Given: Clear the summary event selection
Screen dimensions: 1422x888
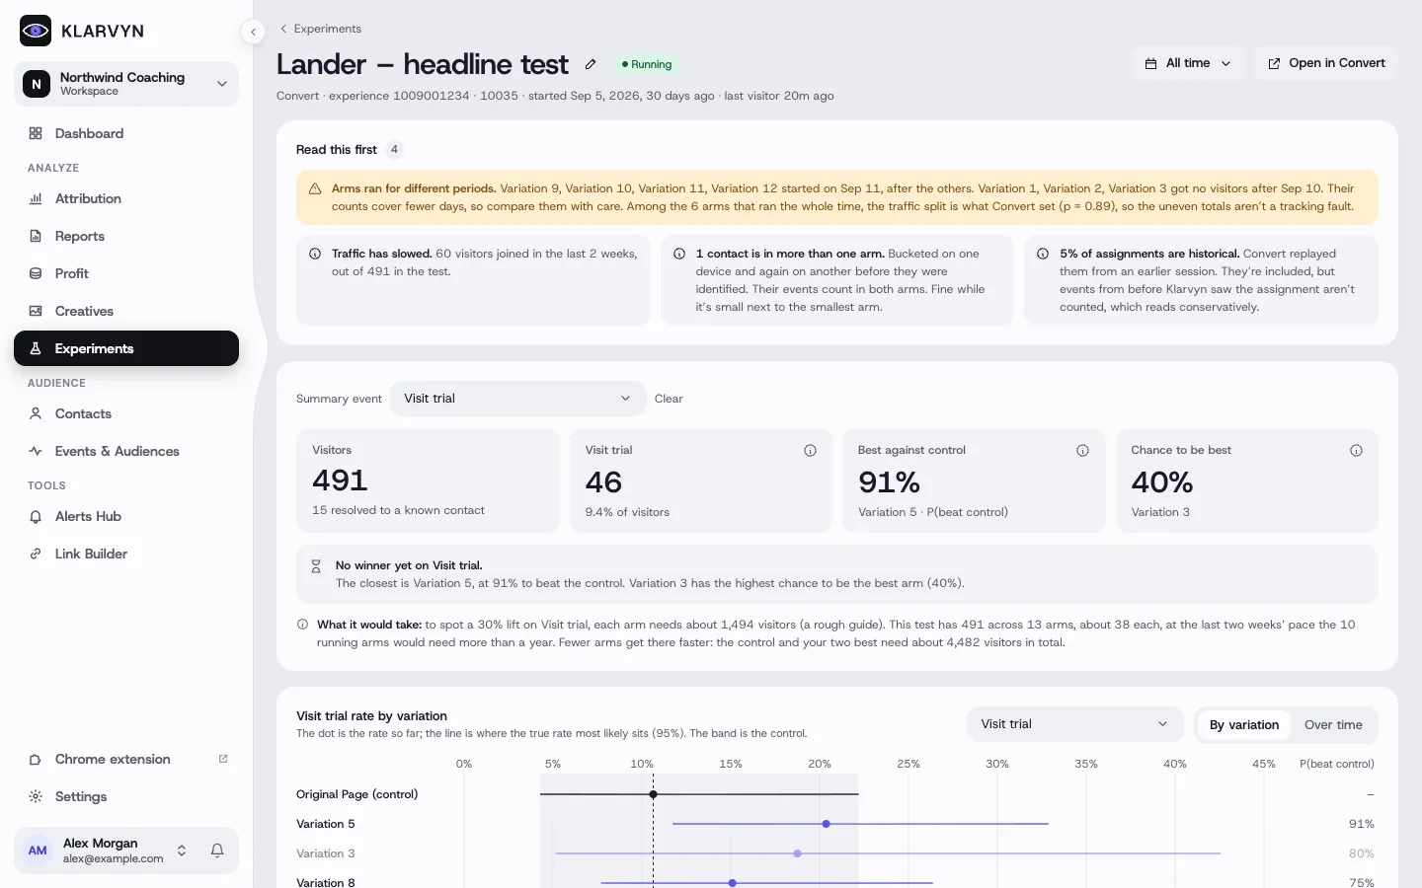Looking at the screenshot, I should click(669, 399).
